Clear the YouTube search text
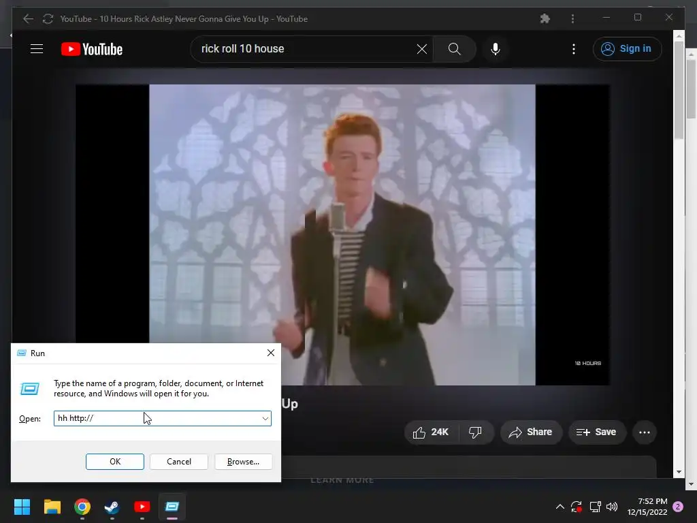This screenshot has height=523, width=697. tap(422, 49)
